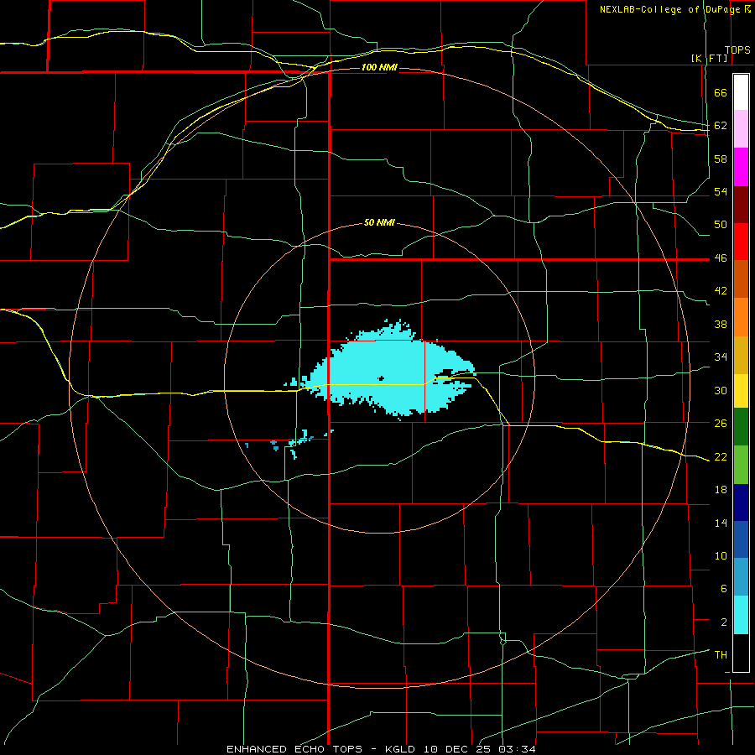Click the 46 scale value
This screenshot has height=755, width=755.
(721, 258)
